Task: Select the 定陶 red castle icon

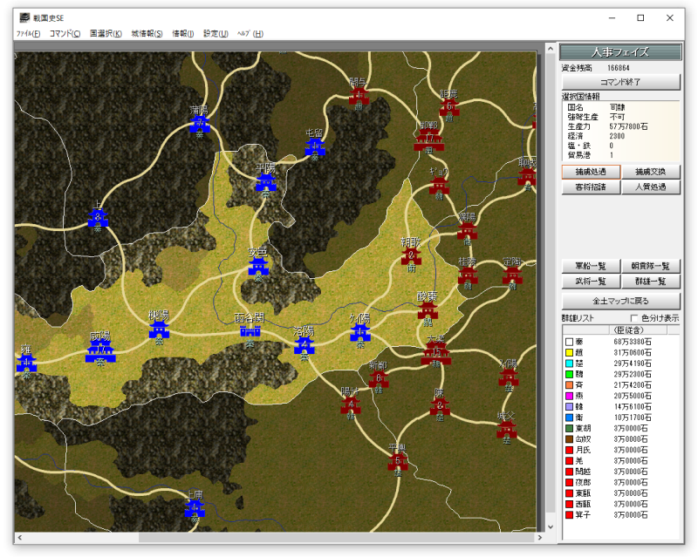Action: tap(512, 275)
